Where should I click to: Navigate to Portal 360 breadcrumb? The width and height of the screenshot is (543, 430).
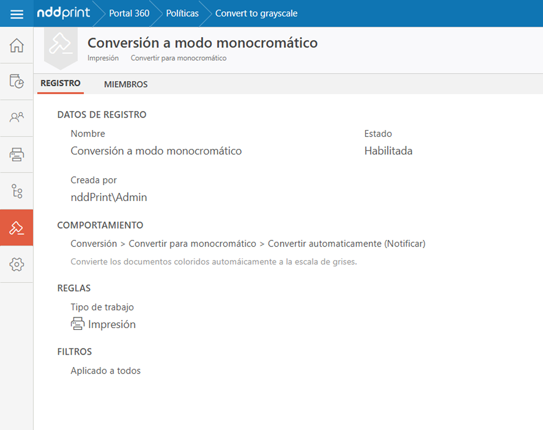[x=129, y=13]
